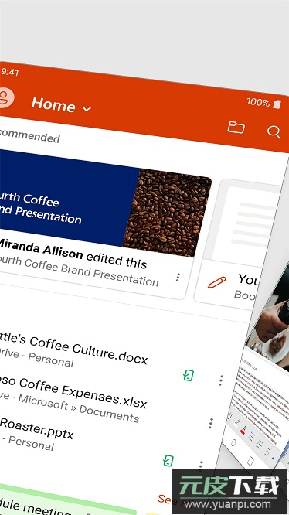This screenshot has height=515, width=289.
Task: Tap the profile avatar icon
Action: pyautogui.click(x=6, y=97)
